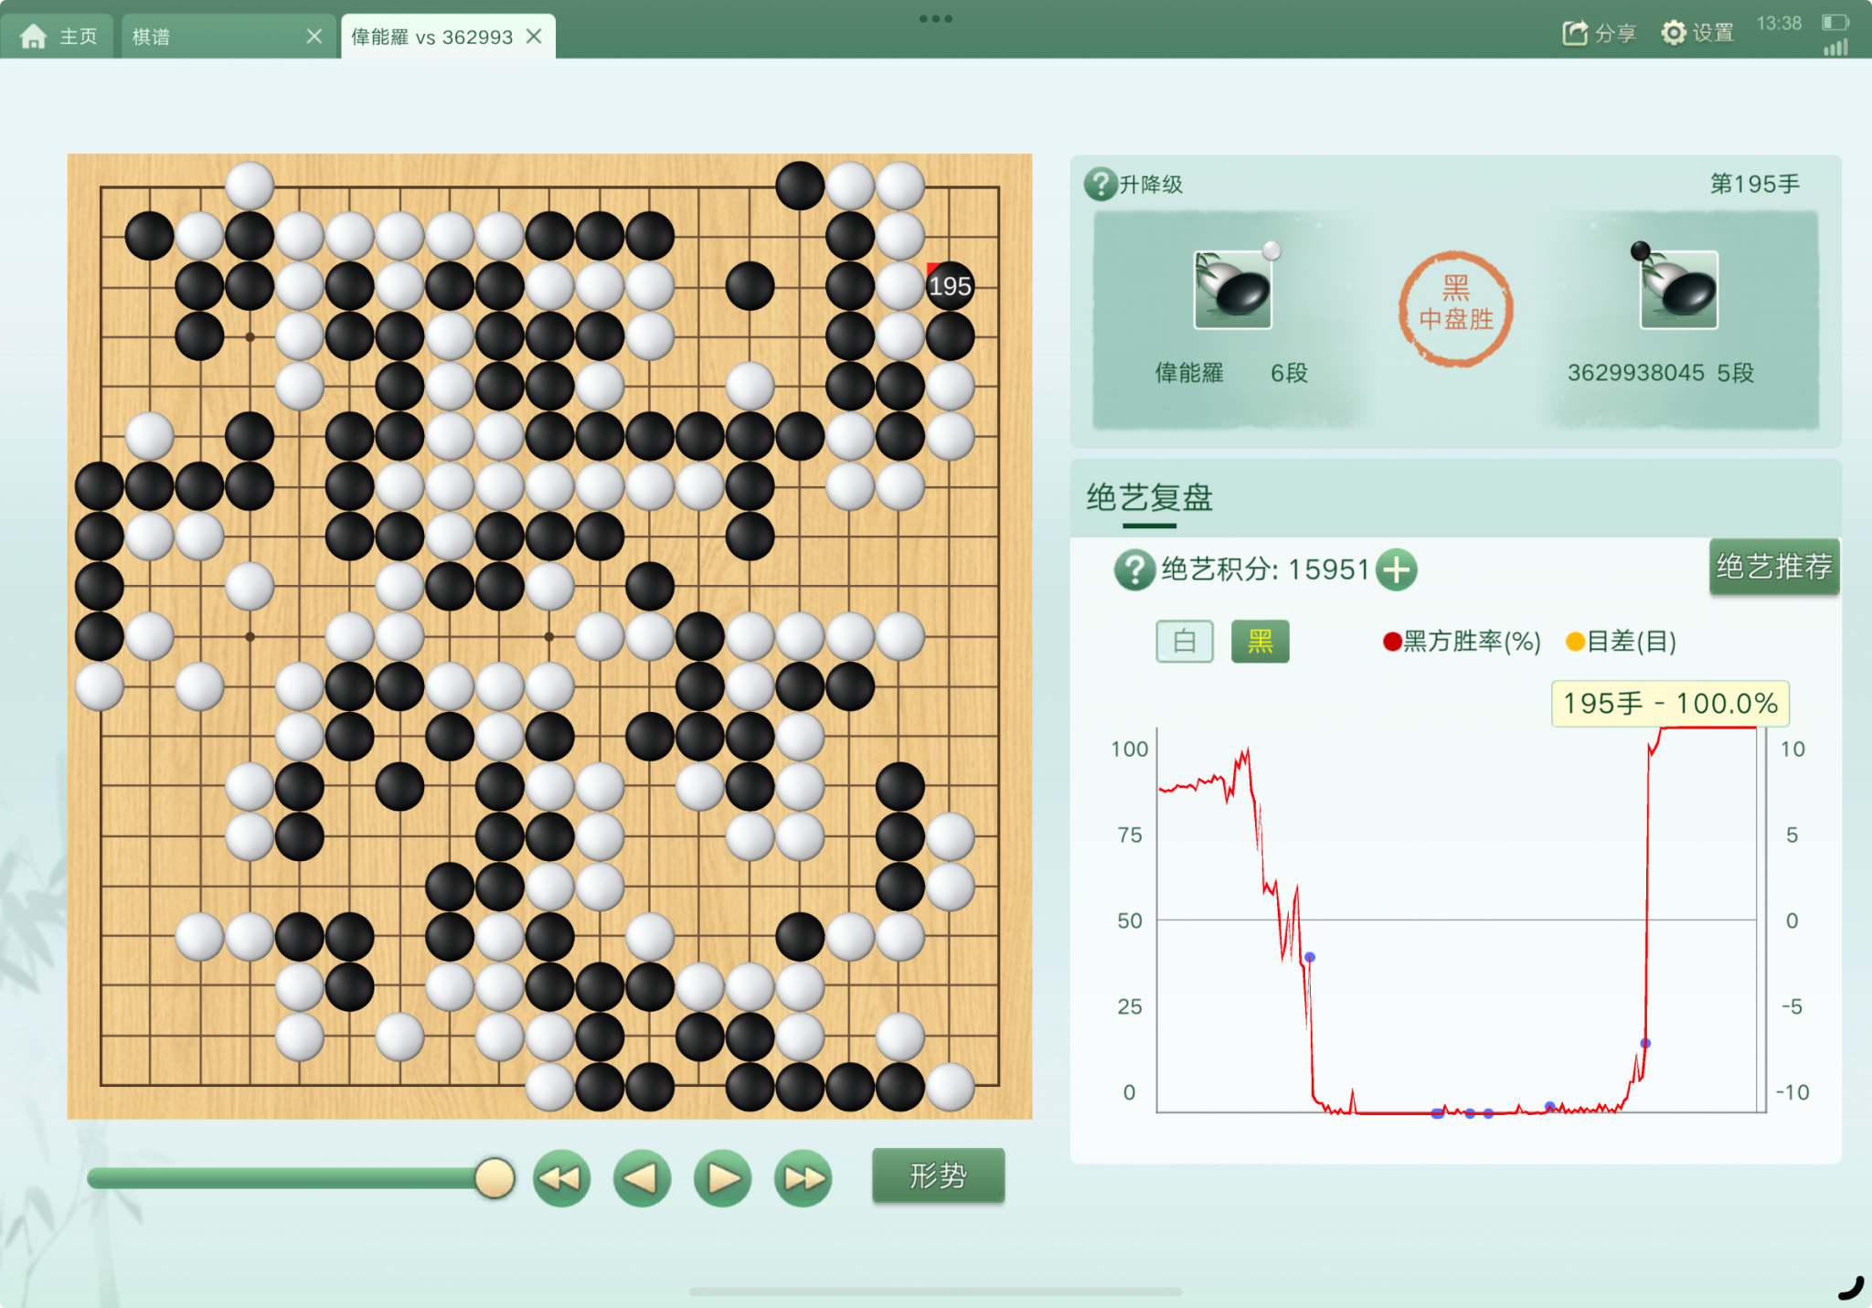Click the 绝艺推荐 button
Image resolution: width=1872 pixels, height=1308 pixels.
pyautogui.click(x=1774, y=567)
